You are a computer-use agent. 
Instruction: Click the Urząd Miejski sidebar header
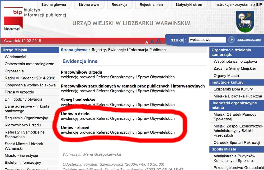[x=30, y=50]
